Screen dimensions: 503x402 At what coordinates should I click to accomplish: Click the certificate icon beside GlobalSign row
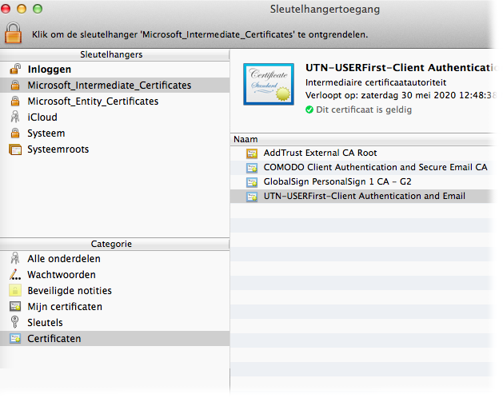(x=252, y=182)
